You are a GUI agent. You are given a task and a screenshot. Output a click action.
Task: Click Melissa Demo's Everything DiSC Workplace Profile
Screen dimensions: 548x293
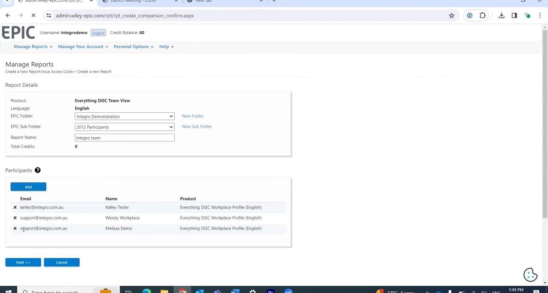[x=220, y=228]
